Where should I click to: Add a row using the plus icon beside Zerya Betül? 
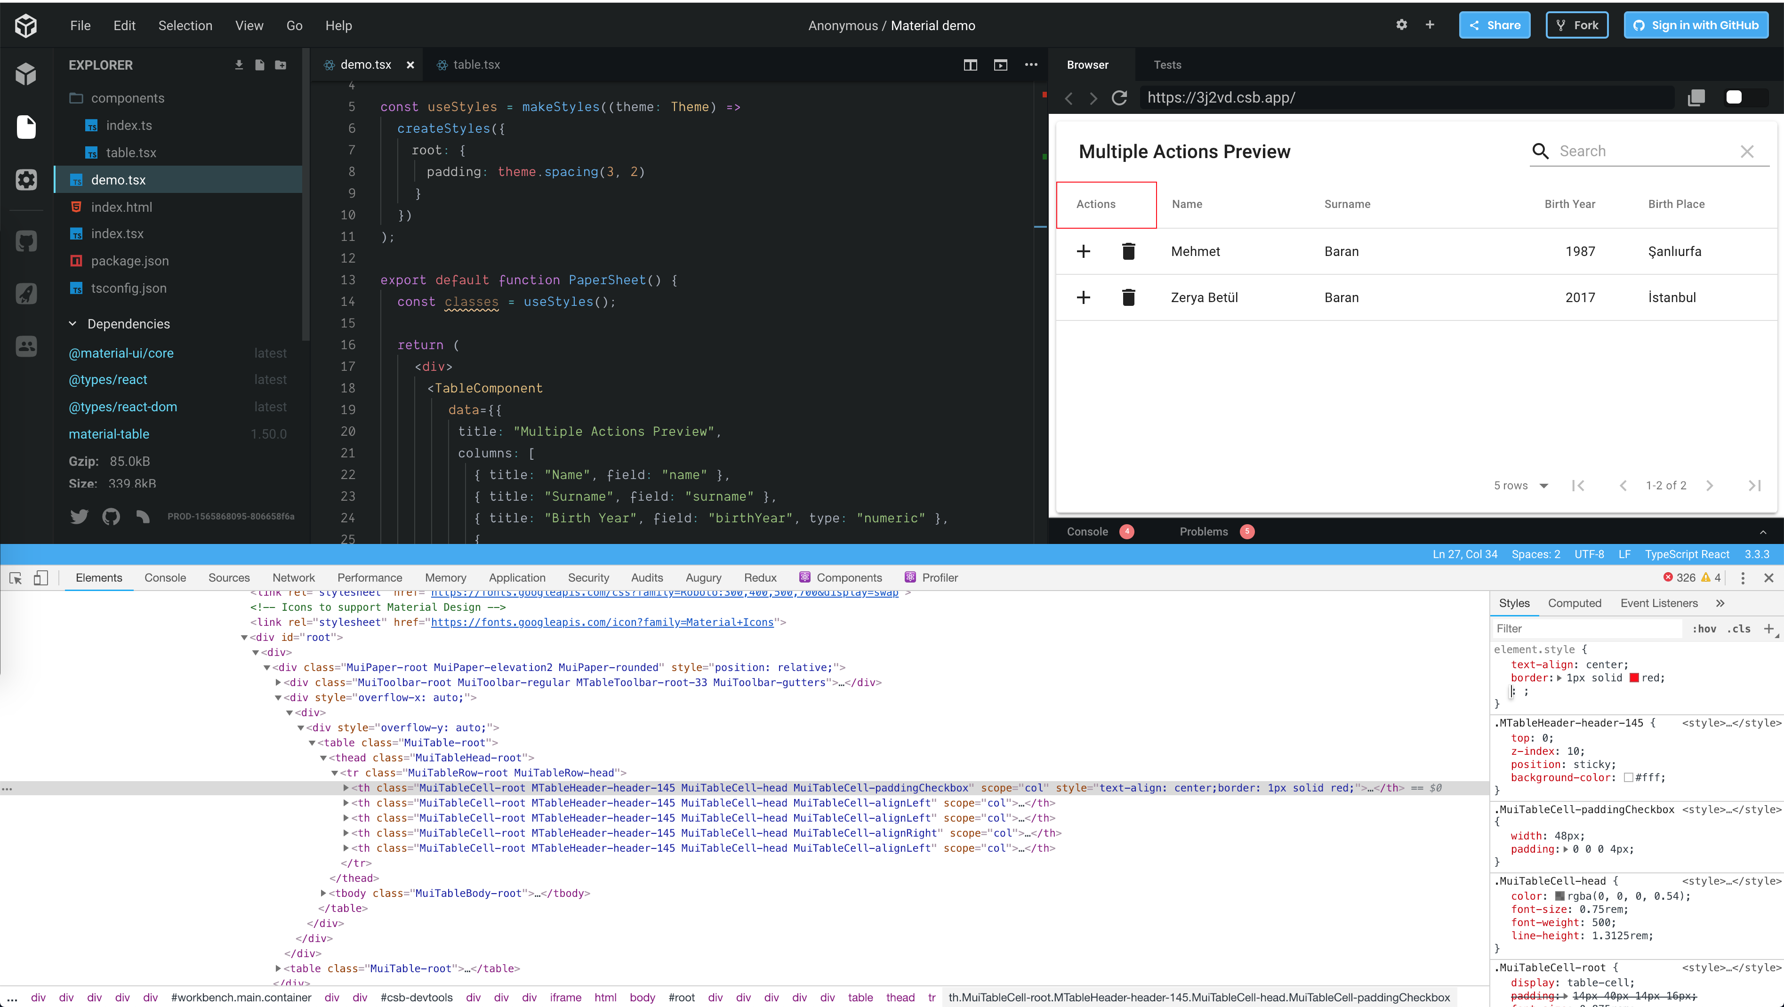point(1084,297)
